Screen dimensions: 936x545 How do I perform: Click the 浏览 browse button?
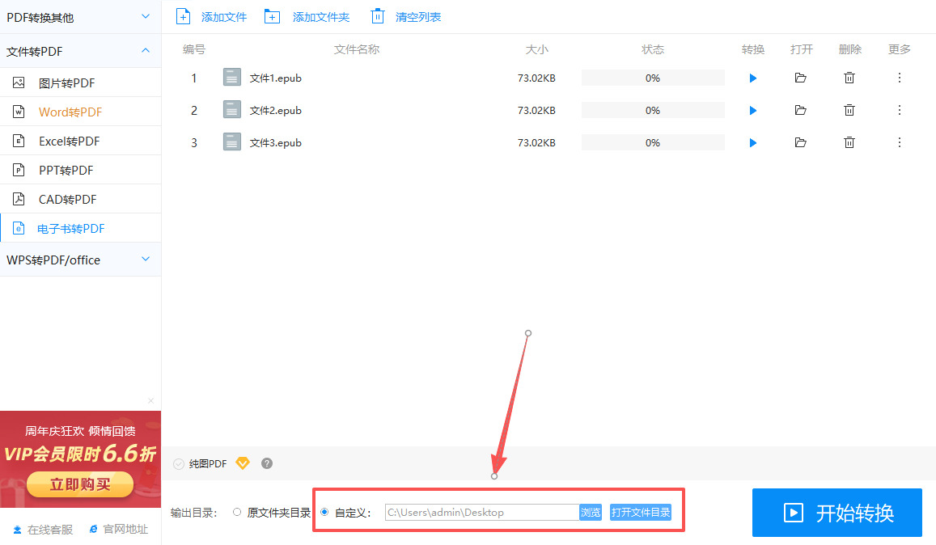coord(591,512)
